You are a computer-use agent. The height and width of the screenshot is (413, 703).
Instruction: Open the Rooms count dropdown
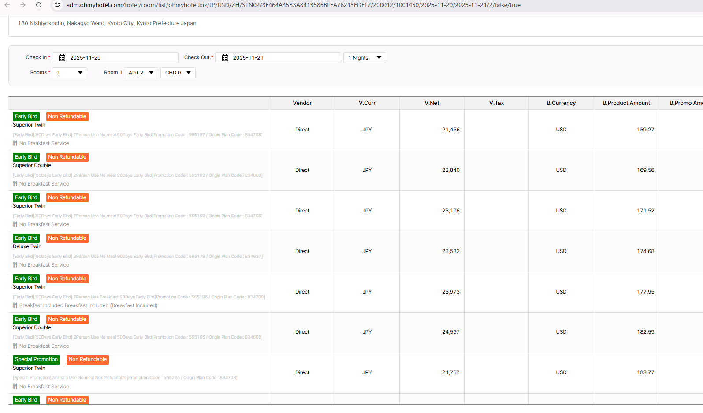pyautogui.click(x=70, y=73)
